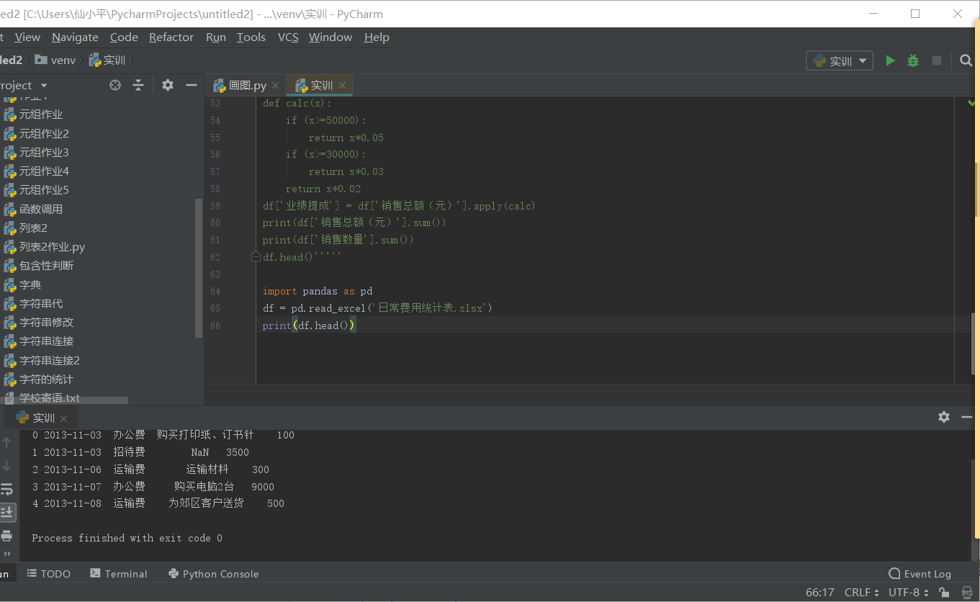Expand more Run panel actions chevron
980x602 pixels.
(7, 554)
